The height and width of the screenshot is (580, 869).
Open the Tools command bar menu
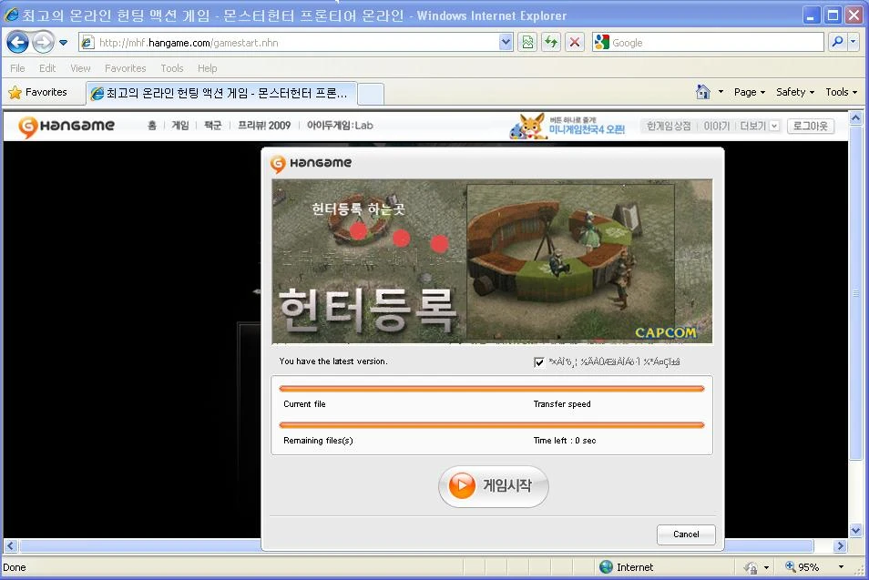pyautogui.click(x=842, y=92)
